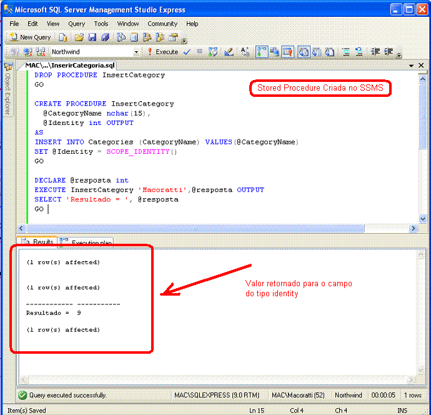Image resolution: width=431 pixels, height=415 pixels.
Task: Click the 'CREATE PROCEDURE InsertCategory' line
Action: click(104, 104)
